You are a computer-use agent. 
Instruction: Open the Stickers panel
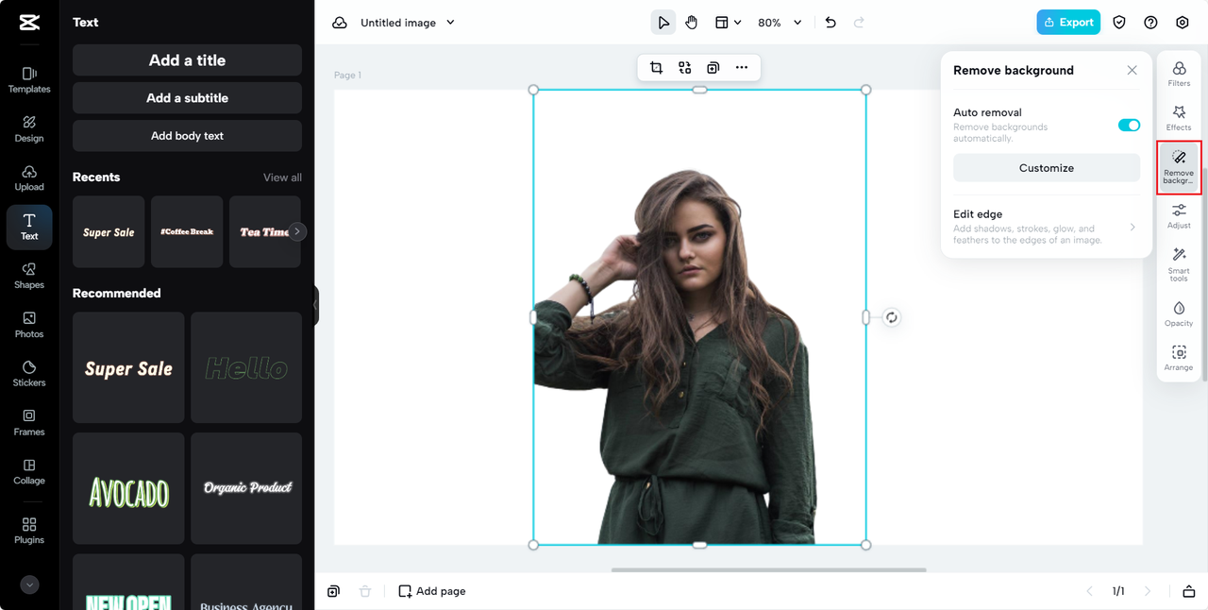tap(29, 374)
